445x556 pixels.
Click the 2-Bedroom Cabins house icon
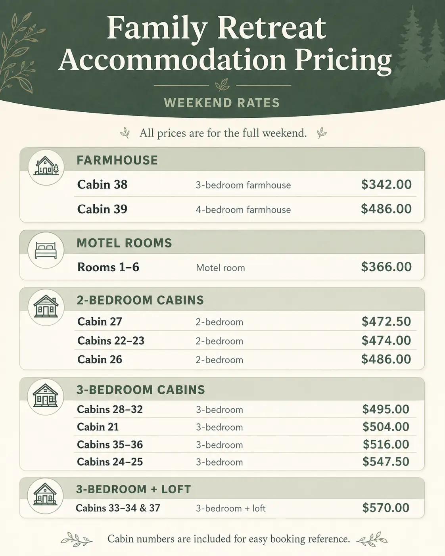point(46,307)
